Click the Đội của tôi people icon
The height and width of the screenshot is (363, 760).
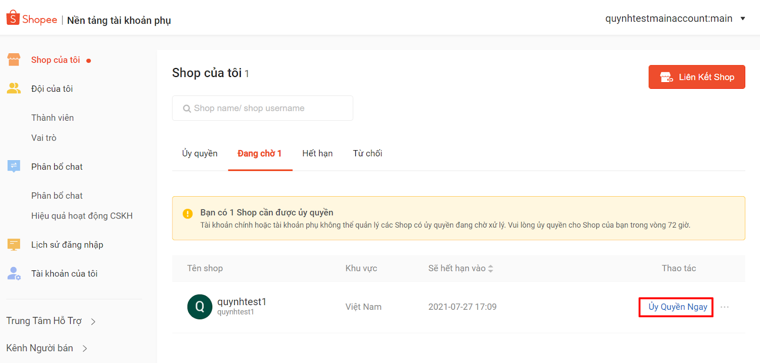coord(14,88)
